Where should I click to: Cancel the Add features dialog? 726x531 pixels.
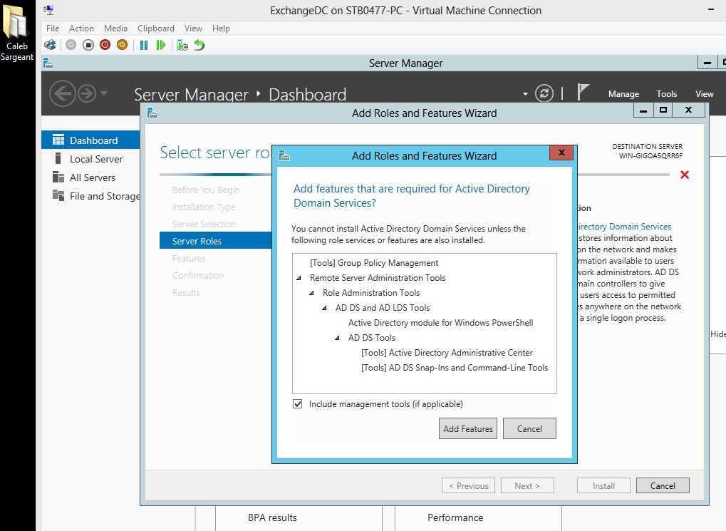click(x=529, y=428)
